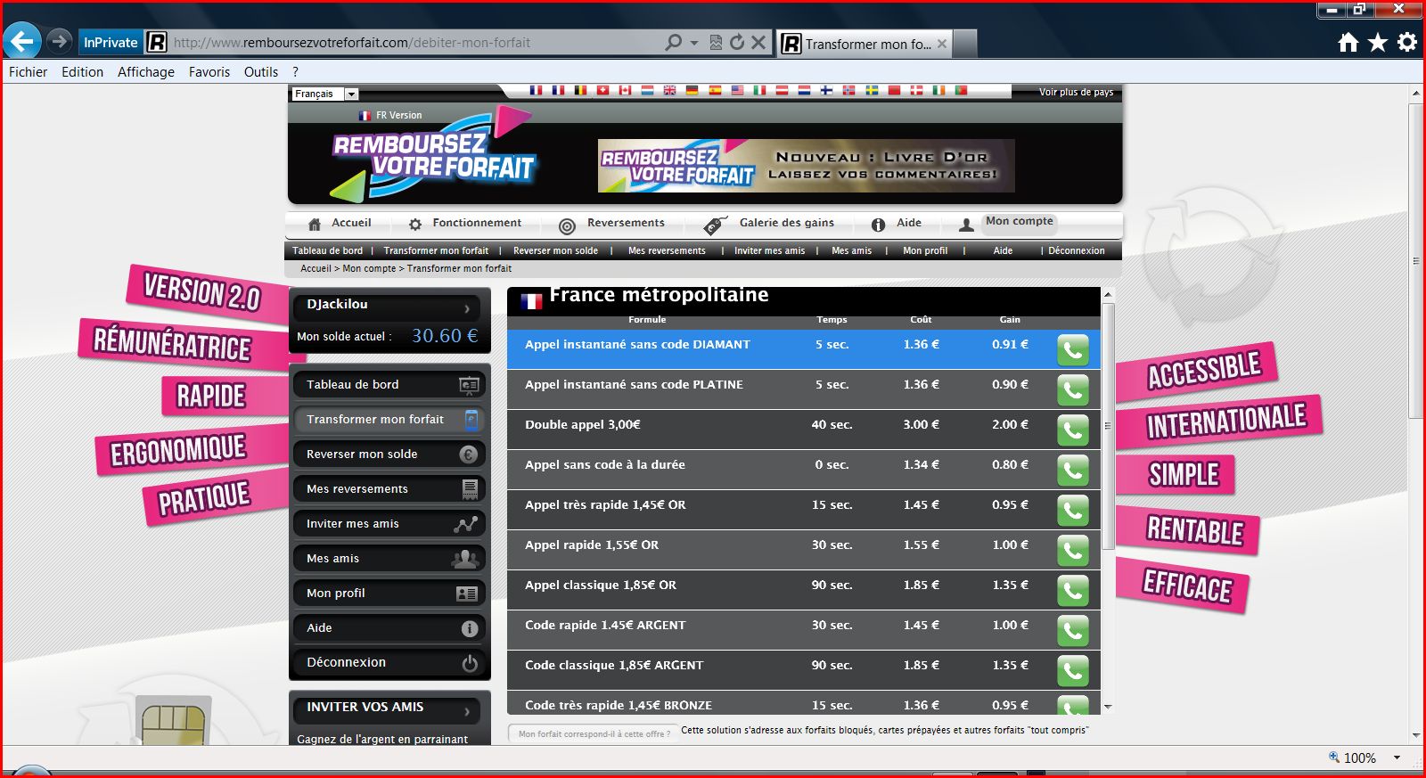Click the Déconnexion power icon in sidebar
This screenshot has height=778, width=1426.
470,663
